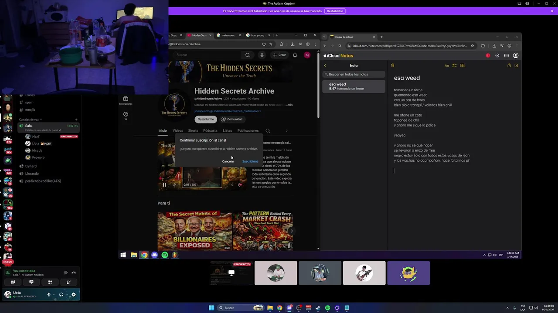Open the Discord inbox icon in title bar
The image size is (558, 313).
pyautogui.click(x=520, y=3)
